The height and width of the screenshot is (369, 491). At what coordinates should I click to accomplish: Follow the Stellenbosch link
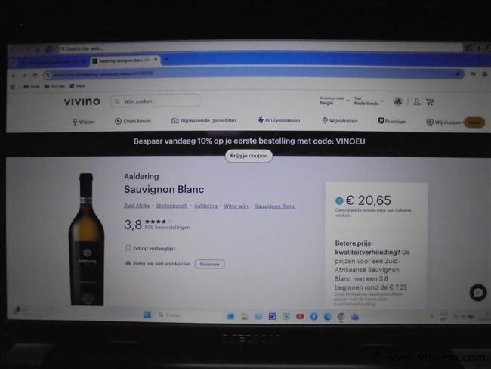pyautogui.click(x=171, y=206)
